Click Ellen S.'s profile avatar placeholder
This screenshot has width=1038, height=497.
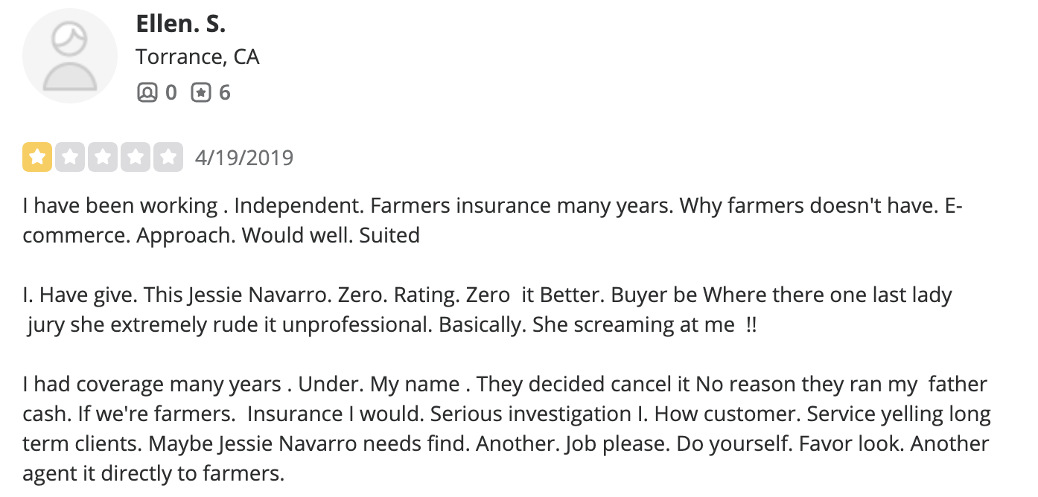[69, 56]
